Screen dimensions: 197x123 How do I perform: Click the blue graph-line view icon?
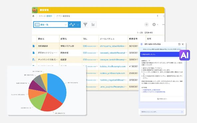pyautogui.click(x=72, y=25)
